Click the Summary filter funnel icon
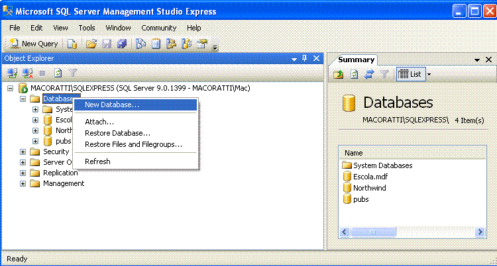This screenshot has height=266, width=497. [x=384, y=75]
